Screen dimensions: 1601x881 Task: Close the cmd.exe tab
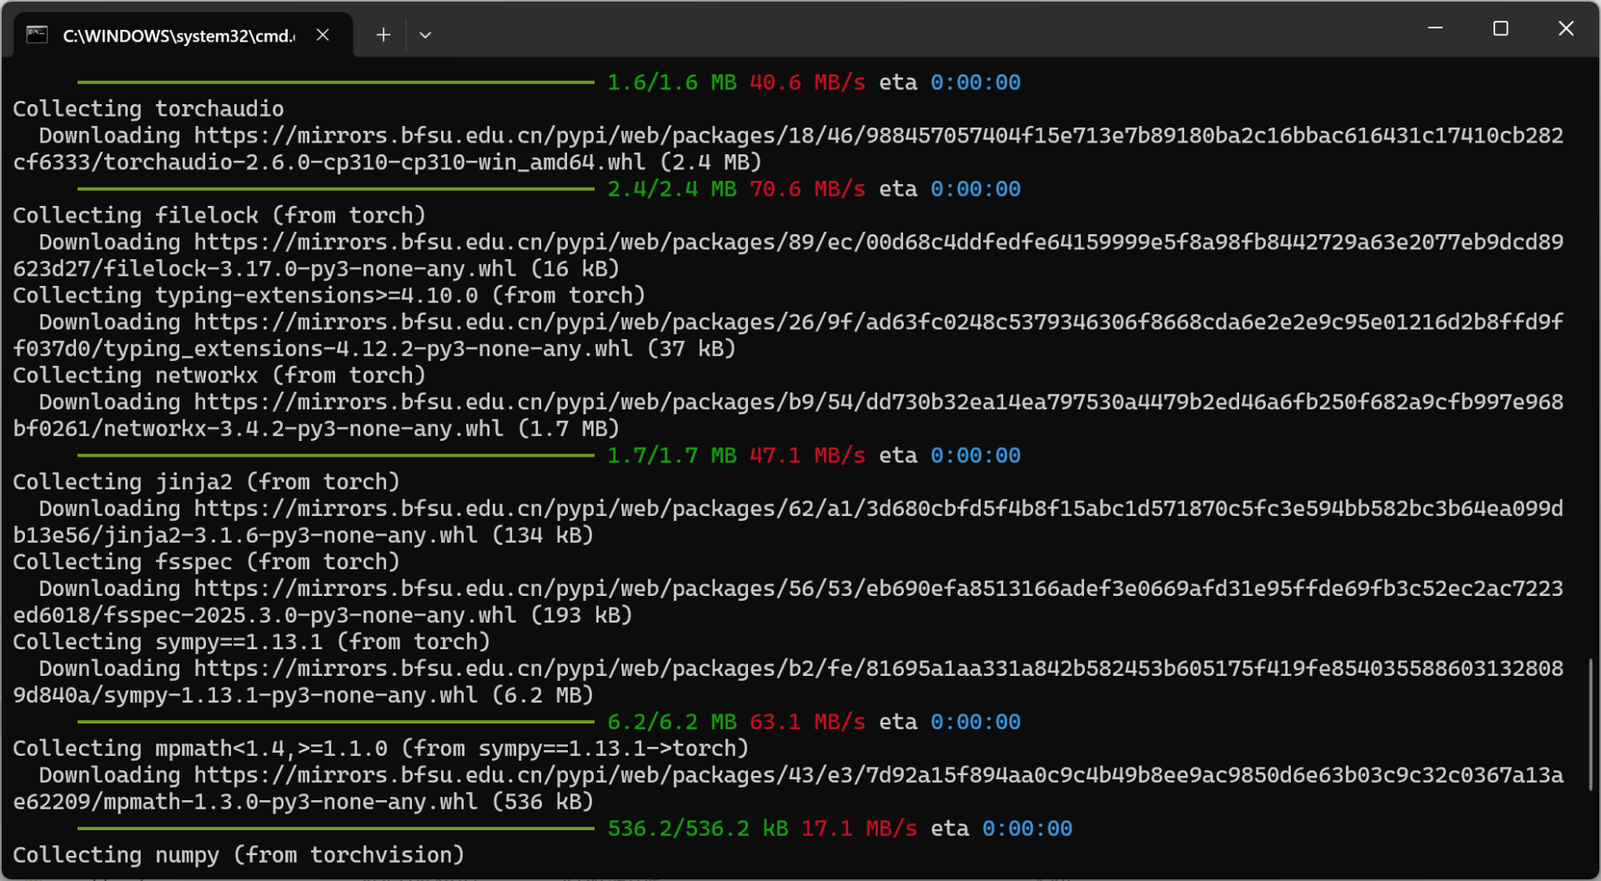pyautogui.click(x=323, y=35)
